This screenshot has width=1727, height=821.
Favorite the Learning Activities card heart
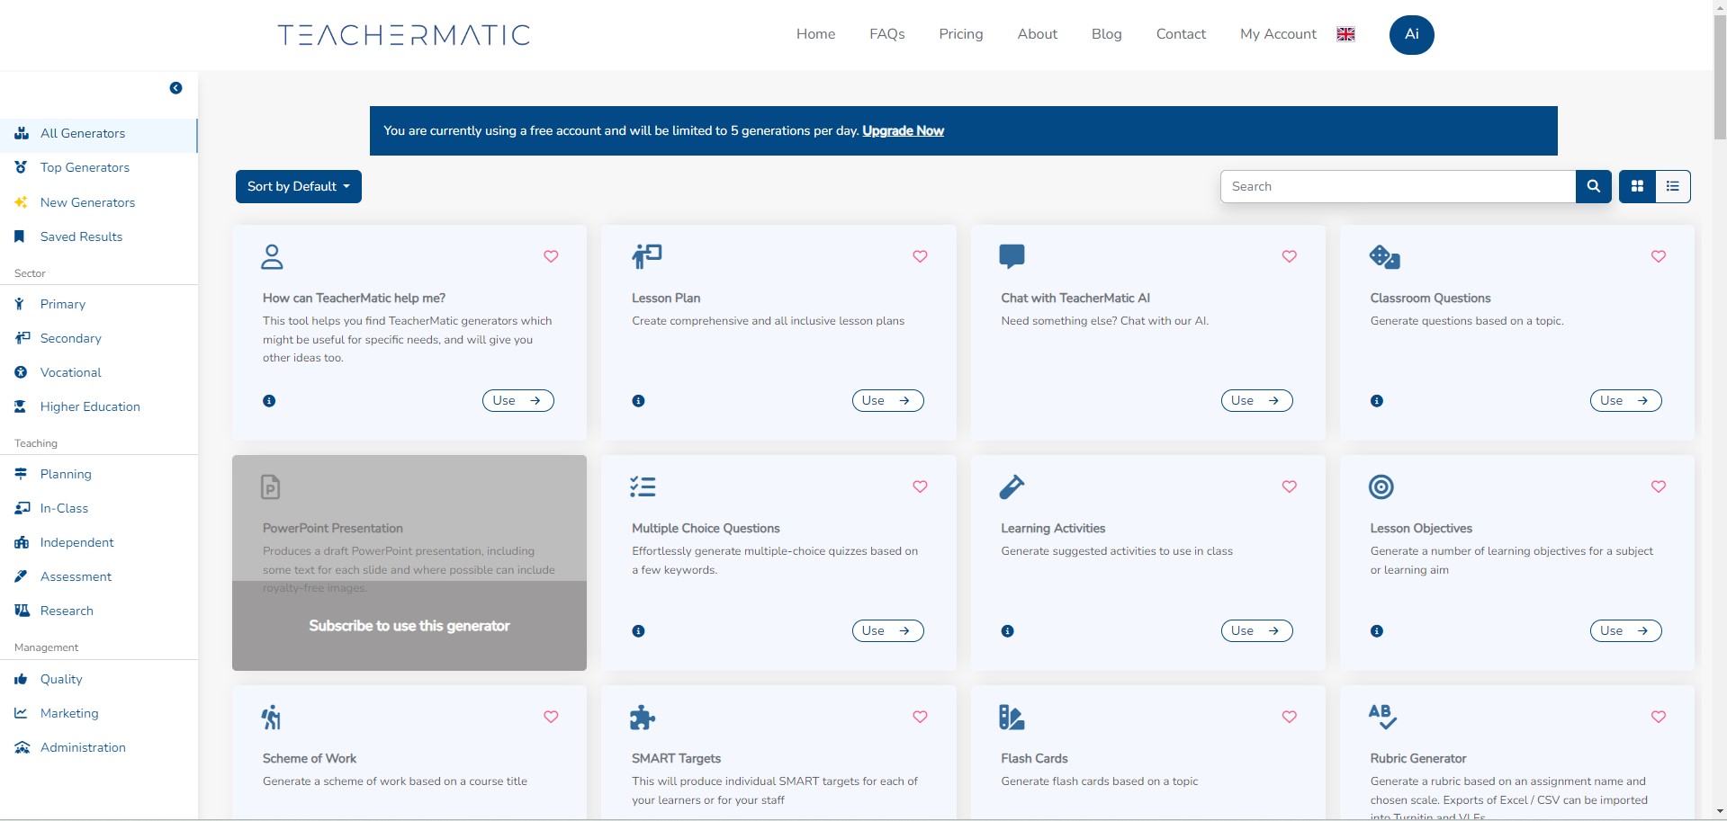click(1289, 486)
